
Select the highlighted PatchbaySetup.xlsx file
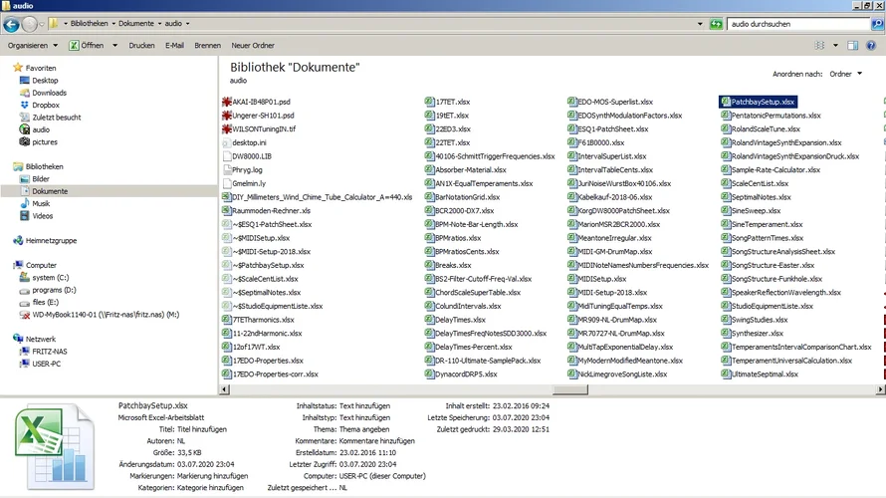[x=758, y=102]
